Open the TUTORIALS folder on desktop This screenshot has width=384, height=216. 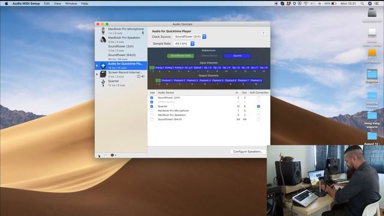(x=372, y=53)
